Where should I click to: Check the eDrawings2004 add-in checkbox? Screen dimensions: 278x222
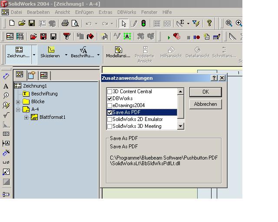click(109, 105)
